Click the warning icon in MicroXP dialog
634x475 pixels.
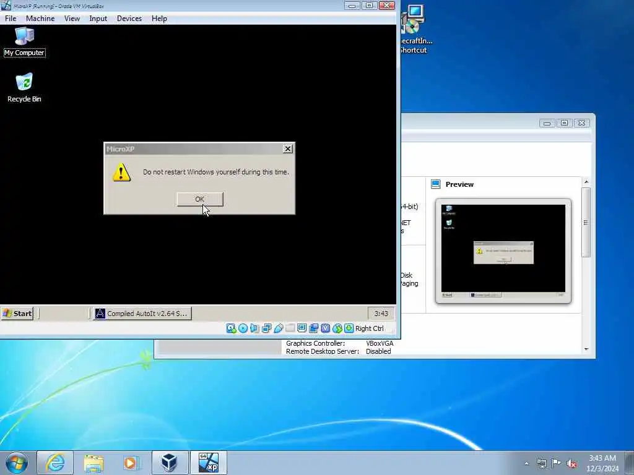[121, 173]
